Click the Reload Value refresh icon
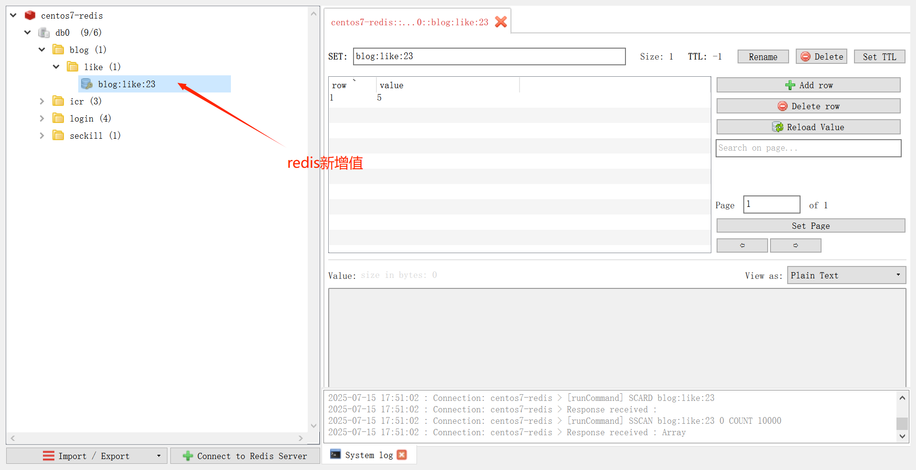 click(778, 127)
